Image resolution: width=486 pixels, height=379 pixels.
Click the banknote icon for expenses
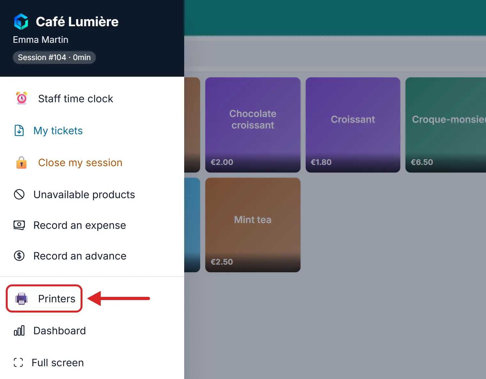19,225
